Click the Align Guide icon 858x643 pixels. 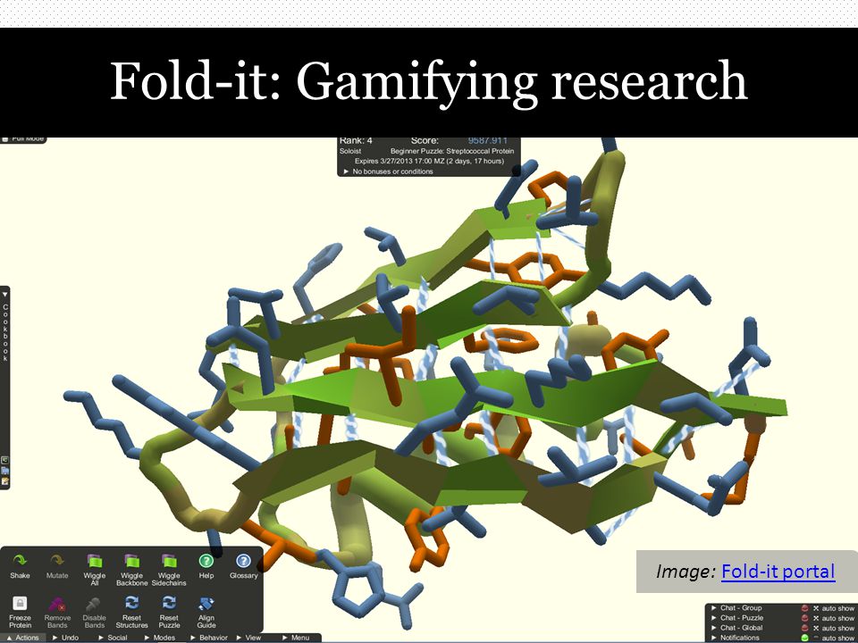[206, 604]
